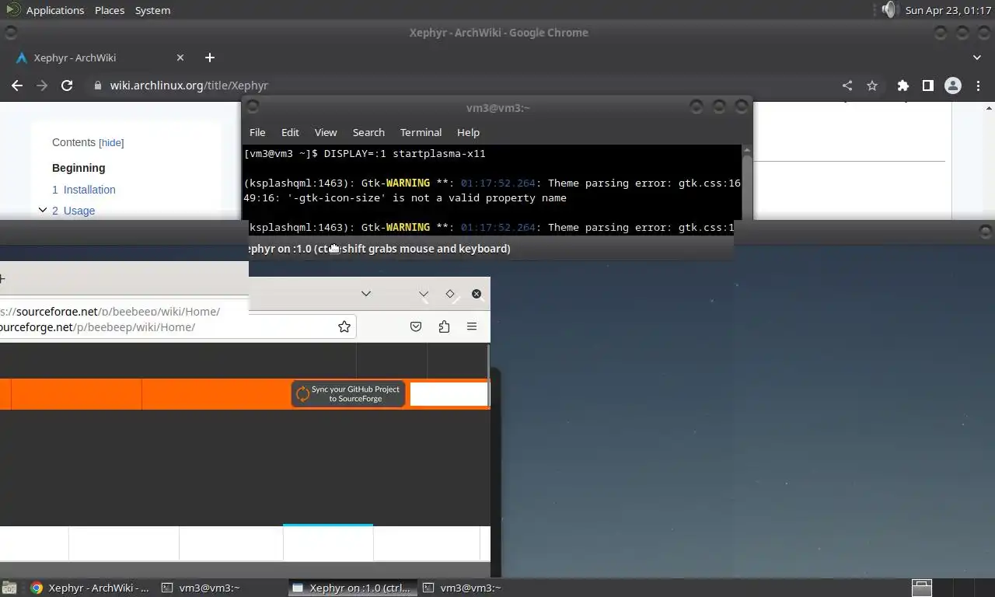Open the clock showing Sun Apr 23
Viewport: 995px width, 597px height.
[948, 10]
